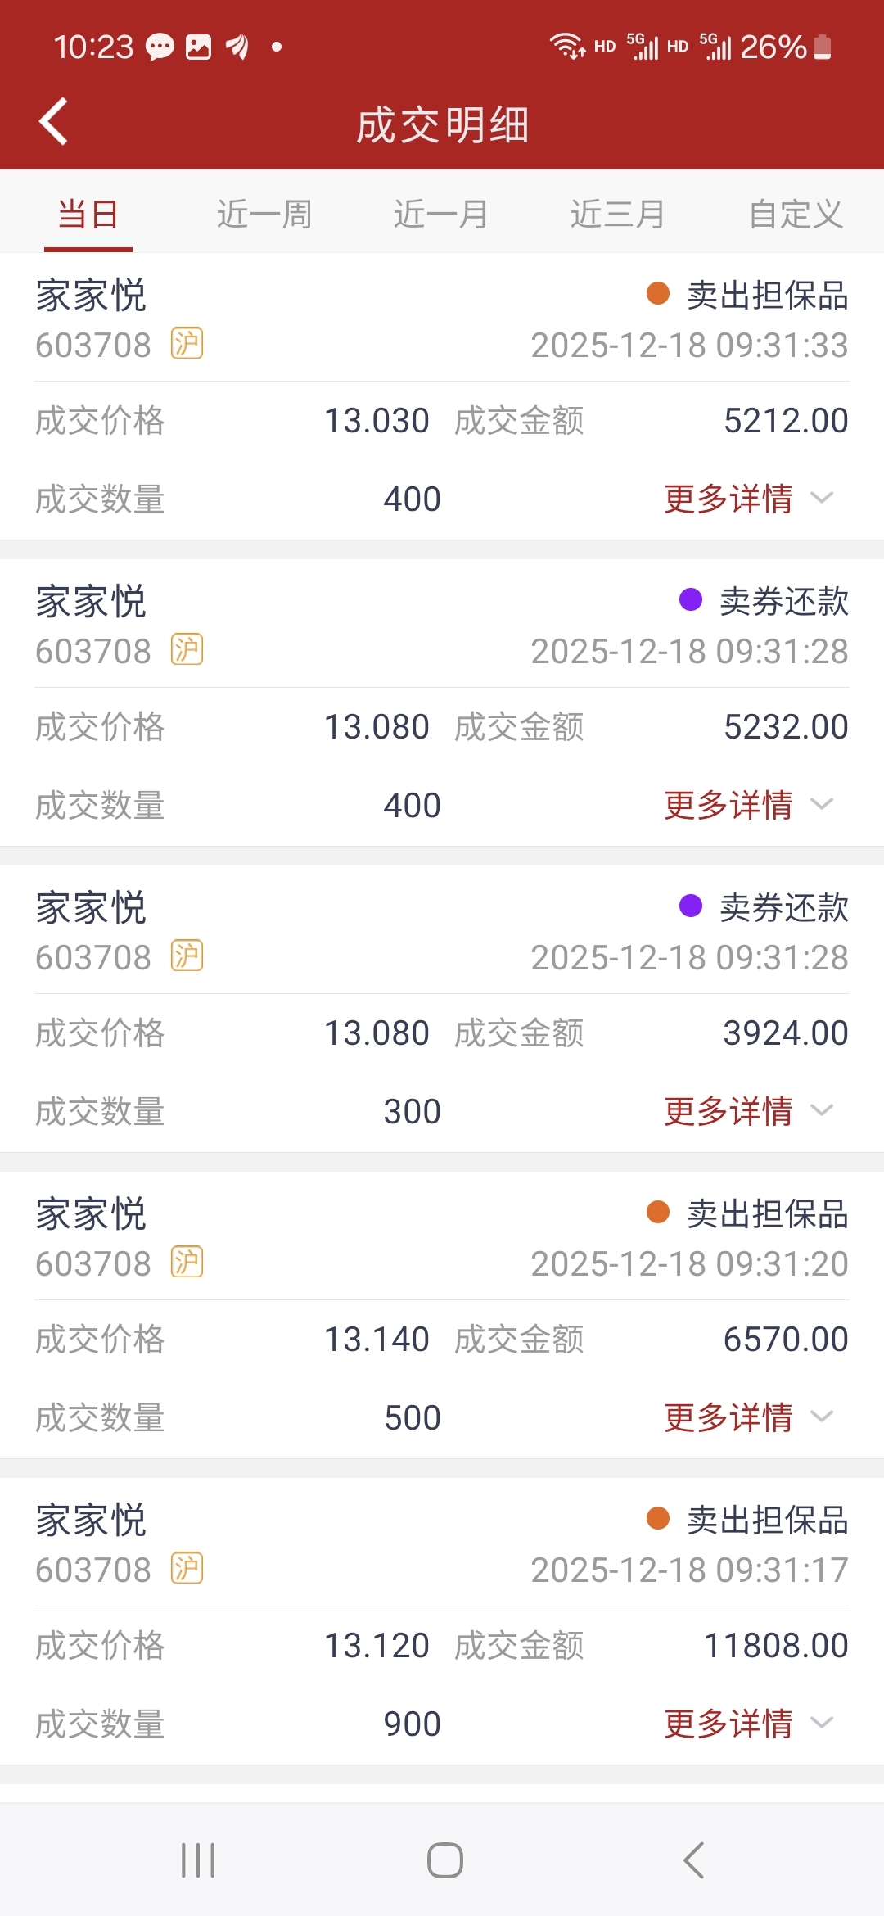
Task: Select the 近三月 tab
Action: coord(617,215)
